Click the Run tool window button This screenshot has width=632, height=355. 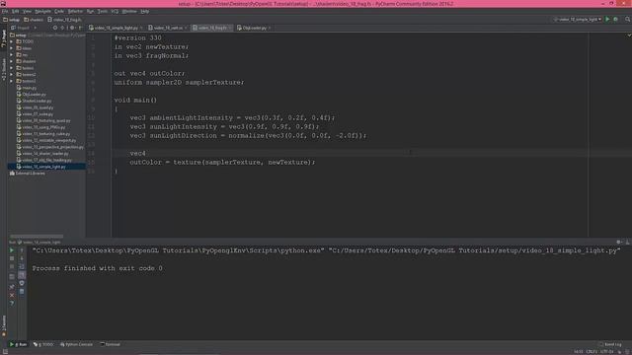tap(18, 344)
